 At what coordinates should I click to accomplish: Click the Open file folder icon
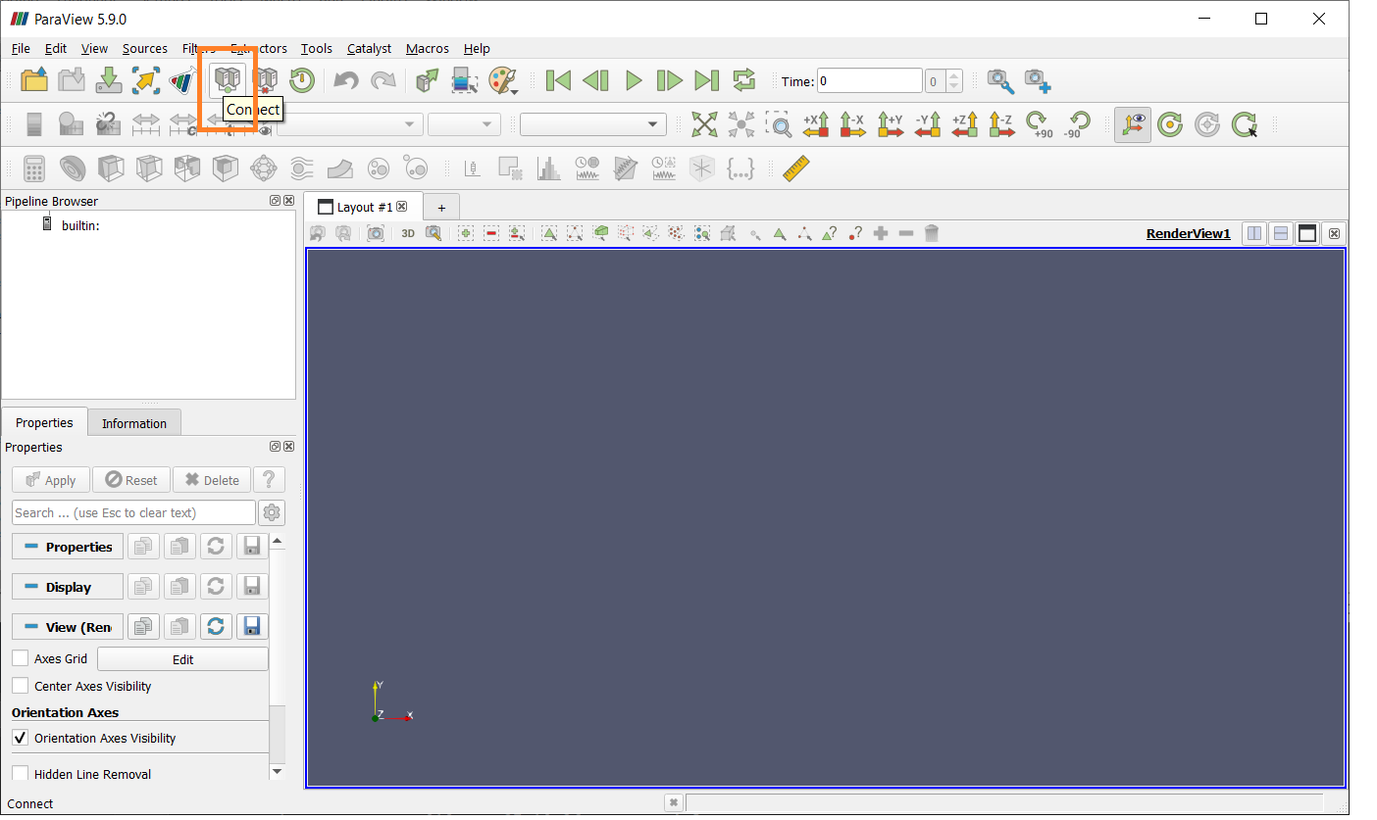34,80
